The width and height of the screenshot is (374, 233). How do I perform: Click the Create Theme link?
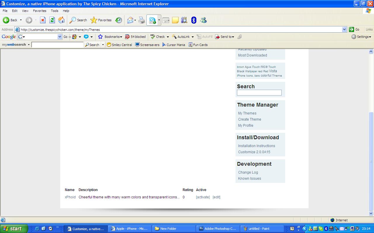[250, 119]
